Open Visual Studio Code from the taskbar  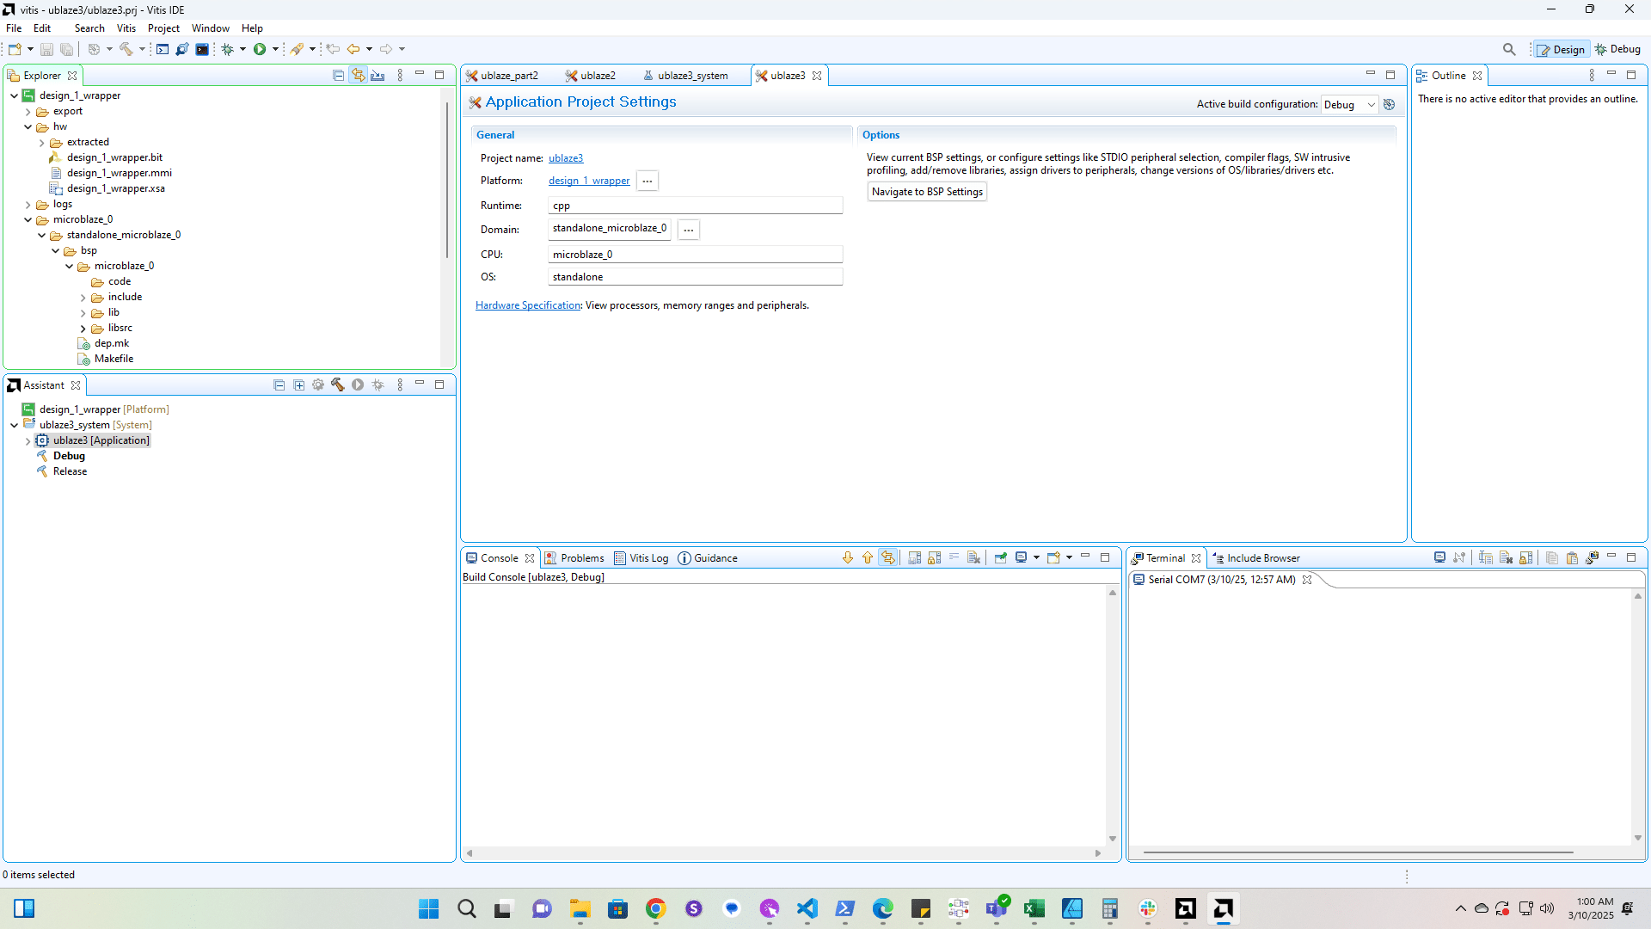(x=807, y=908)
